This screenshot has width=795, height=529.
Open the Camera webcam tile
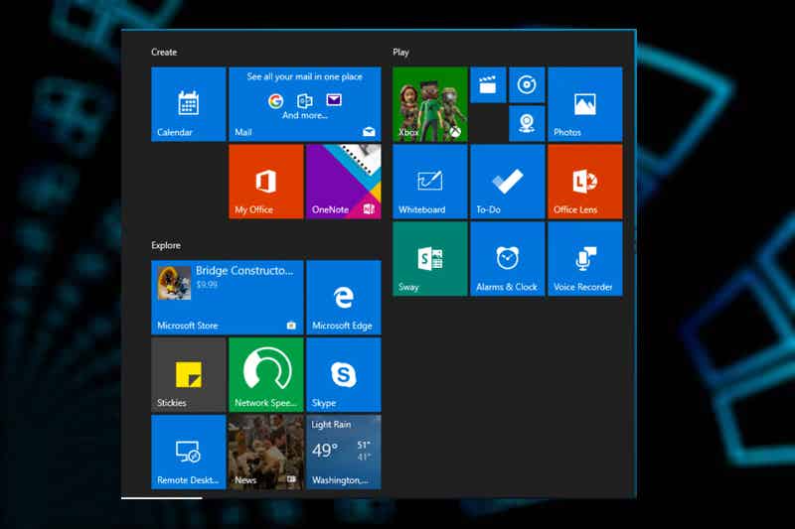(x=527, y=123)
